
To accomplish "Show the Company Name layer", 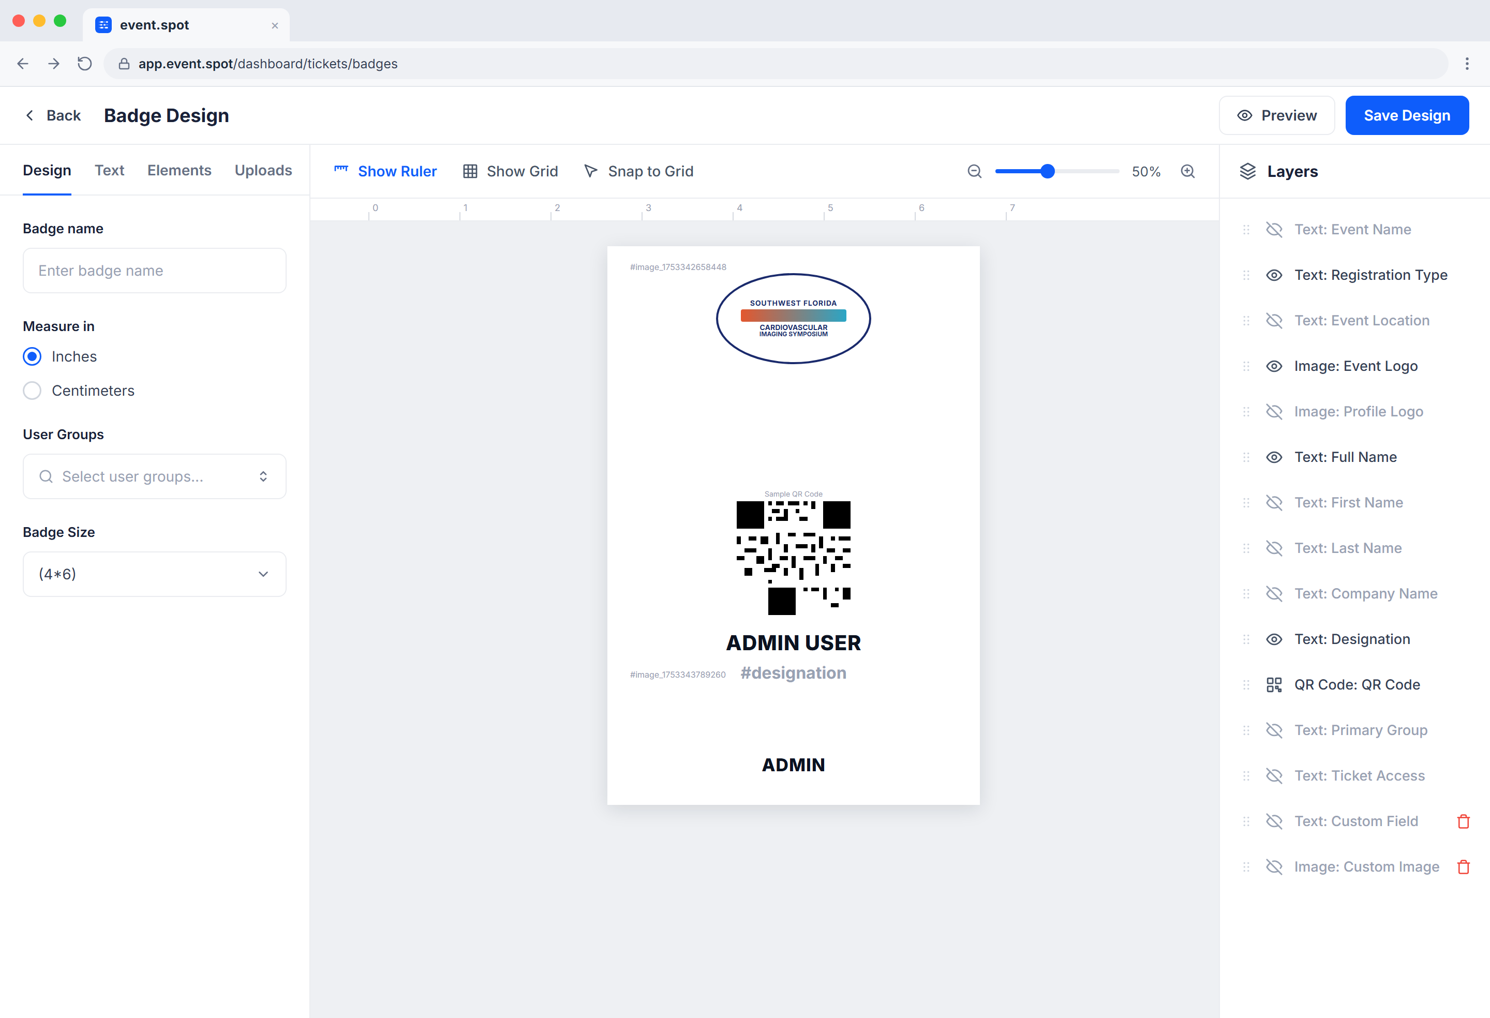I will (x=1274, y=594).
